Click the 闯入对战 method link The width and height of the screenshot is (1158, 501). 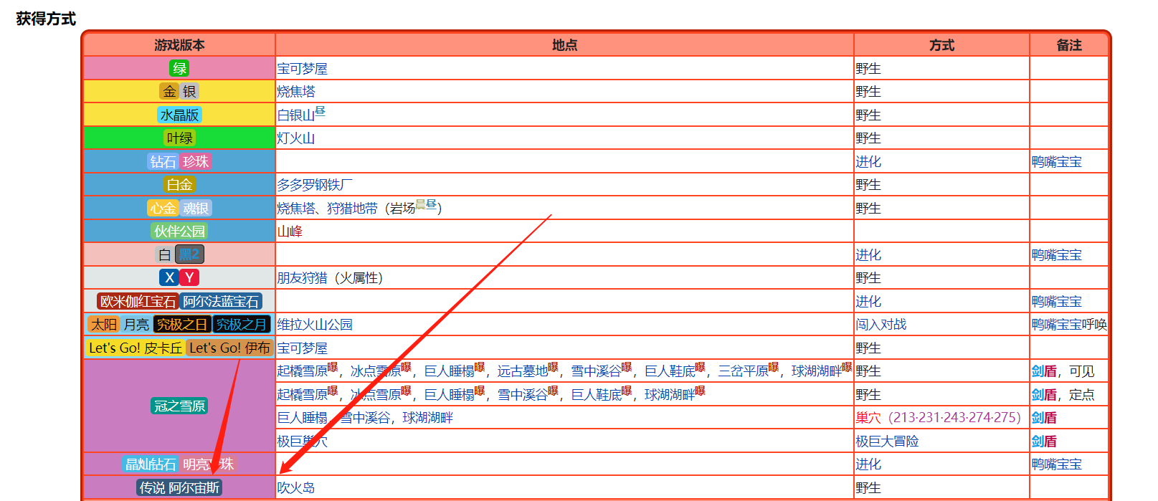tap(881, 325)
